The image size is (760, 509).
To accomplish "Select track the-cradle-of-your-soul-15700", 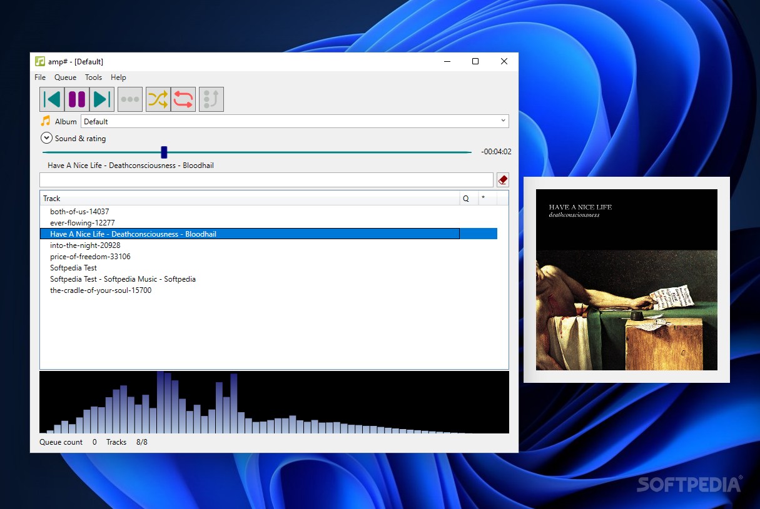I will point(268,290).
